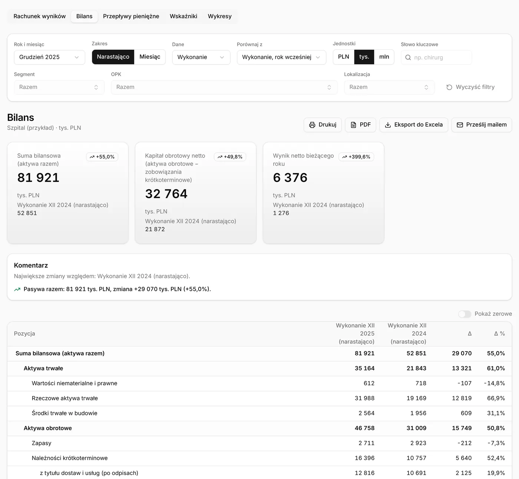Screen dimensions: 519x479
Task: Click the magnifier icon in keyword search
Action: [x=408, y=57]
